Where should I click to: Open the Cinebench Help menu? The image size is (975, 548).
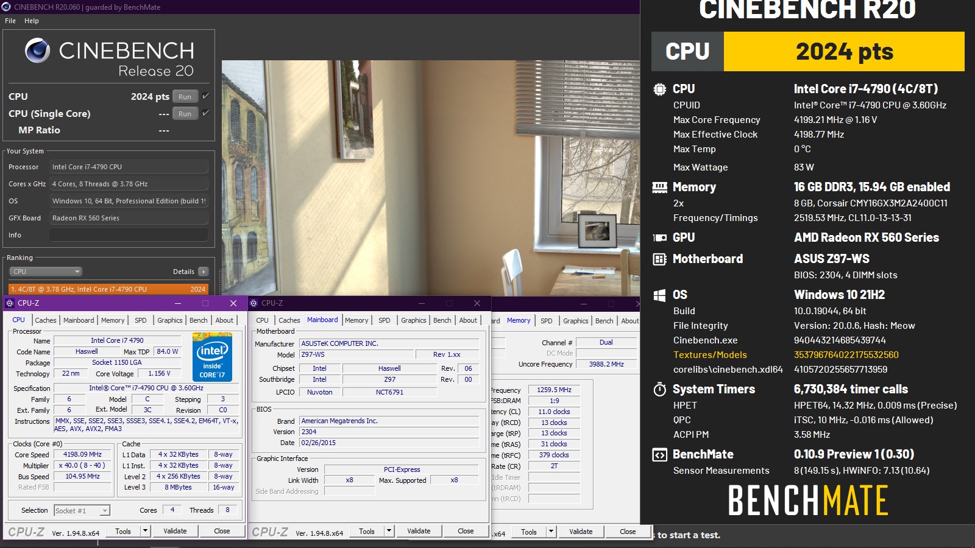coord(32,21)
